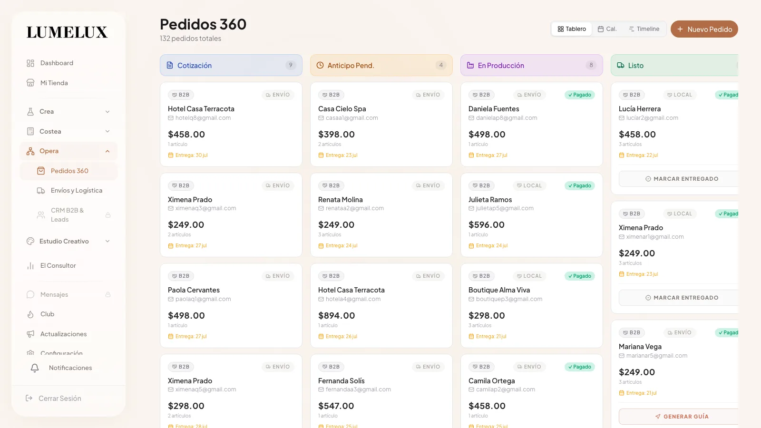Viewport: 761px width, 428px height.
Task: Switch to the Cal. calendar view
Action: (x=607, y=29)
